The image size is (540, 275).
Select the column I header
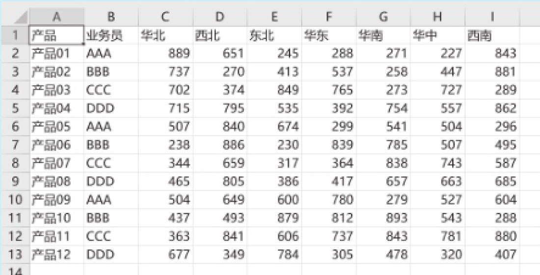pyautogui.click(x=492, y=17)
